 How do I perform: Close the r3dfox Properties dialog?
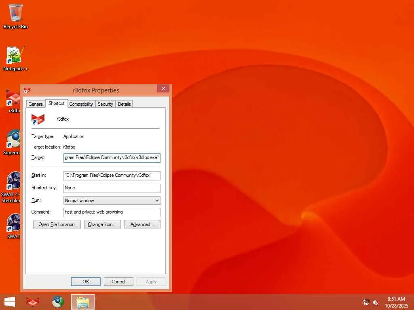[163, 88]
